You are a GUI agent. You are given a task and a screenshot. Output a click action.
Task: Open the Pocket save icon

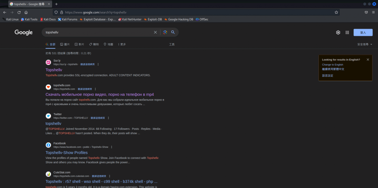point(366,12)
